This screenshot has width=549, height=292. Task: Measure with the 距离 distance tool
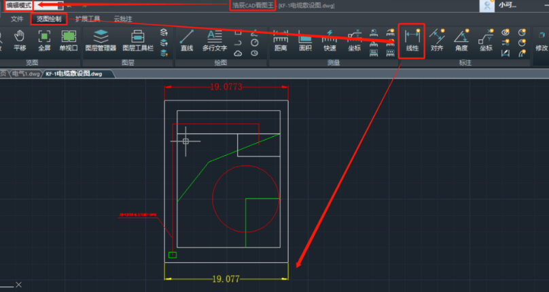pos(279,39)
